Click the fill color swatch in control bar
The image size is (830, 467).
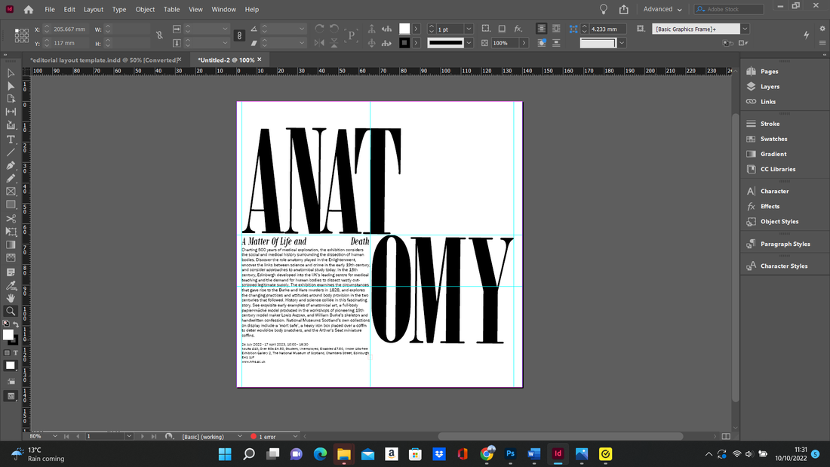(x=404, y=29)
